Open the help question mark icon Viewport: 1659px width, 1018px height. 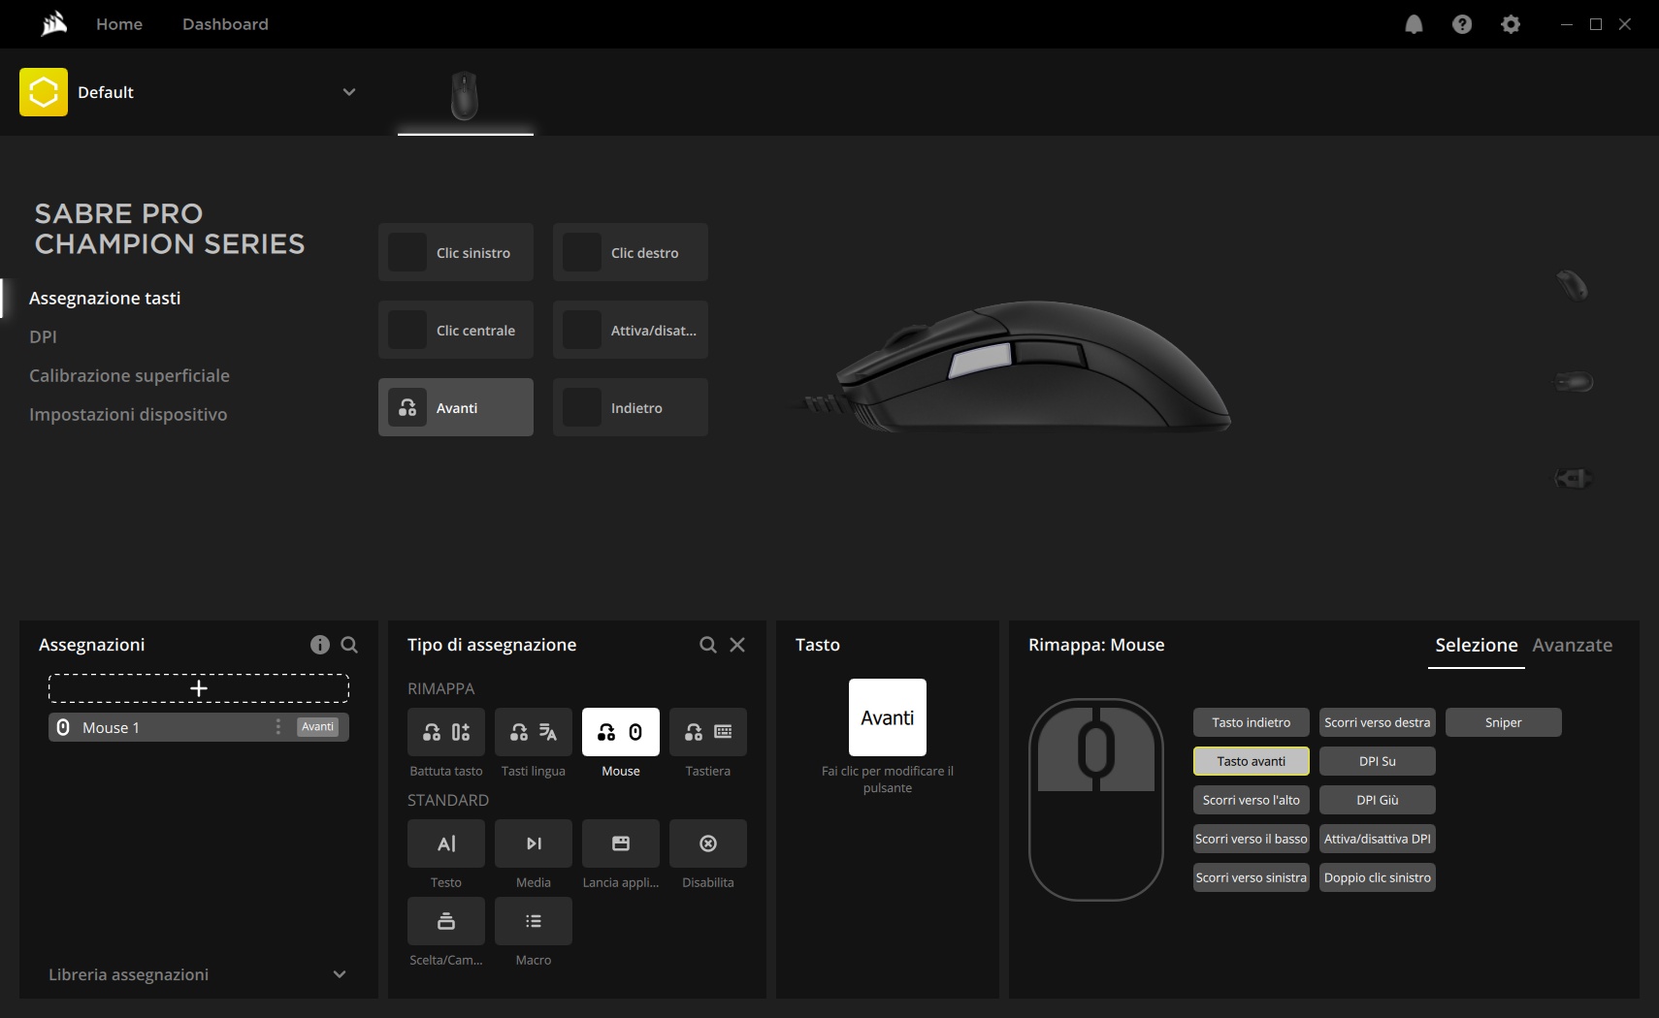tap(1462, 24)
